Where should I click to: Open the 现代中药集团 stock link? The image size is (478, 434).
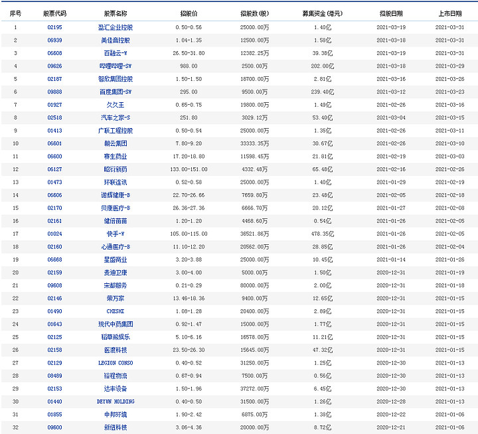point(116,324)
